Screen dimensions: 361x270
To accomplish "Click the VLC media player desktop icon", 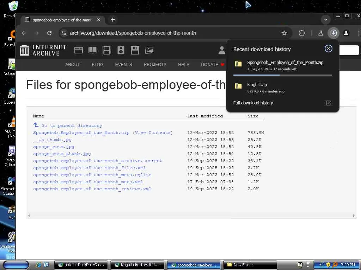I will point(10,127).
